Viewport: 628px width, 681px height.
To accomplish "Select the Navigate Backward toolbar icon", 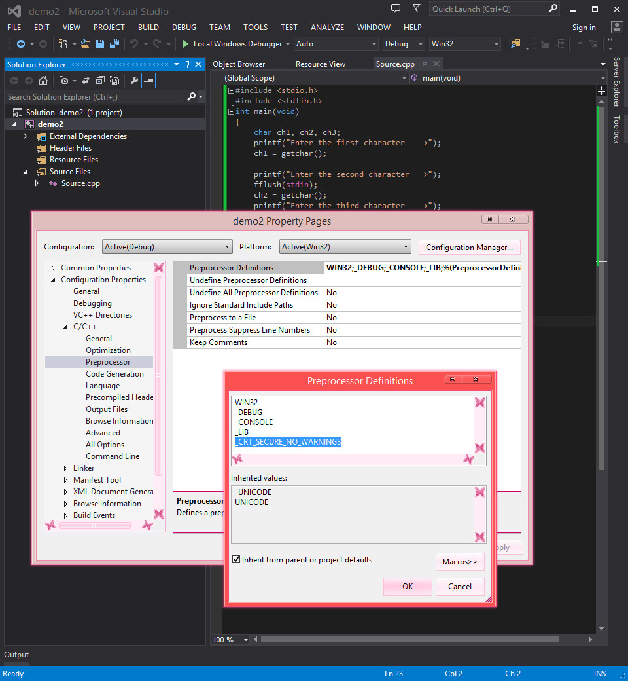I will [20, 44].
